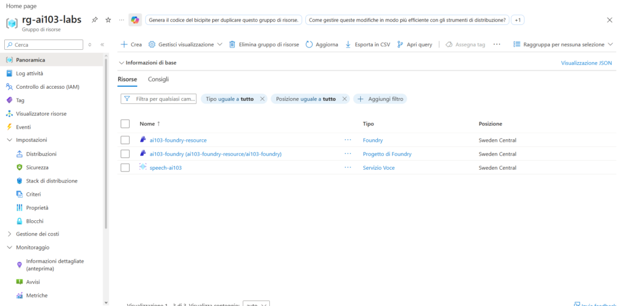Open the toolbar overflow ellipsis
The width and height of the screenshot is (624, 306).
497,44
